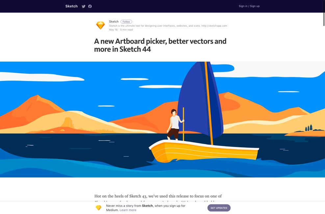Click bold Sketch name in the signup banner

[147, 206]
